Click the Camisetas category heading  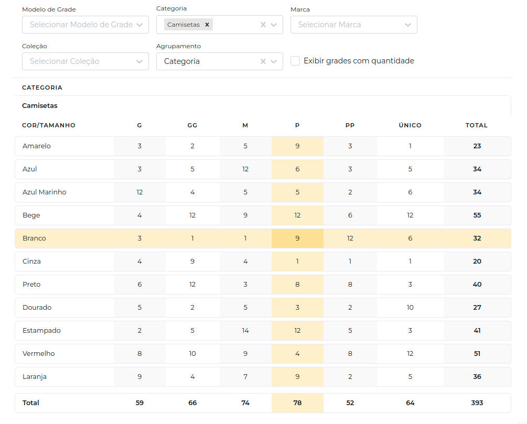coord(40,105)
